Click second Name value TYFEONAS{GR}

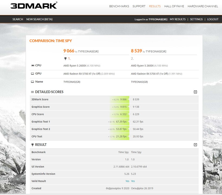pos(139,82)
